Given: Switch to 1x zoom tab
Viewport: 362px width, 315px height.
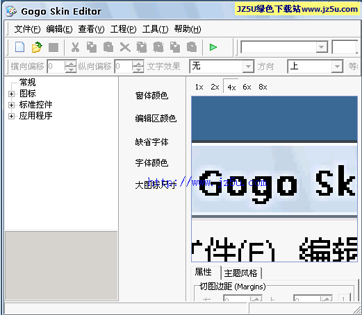Looking at the screenshot, I should point(199,87).
